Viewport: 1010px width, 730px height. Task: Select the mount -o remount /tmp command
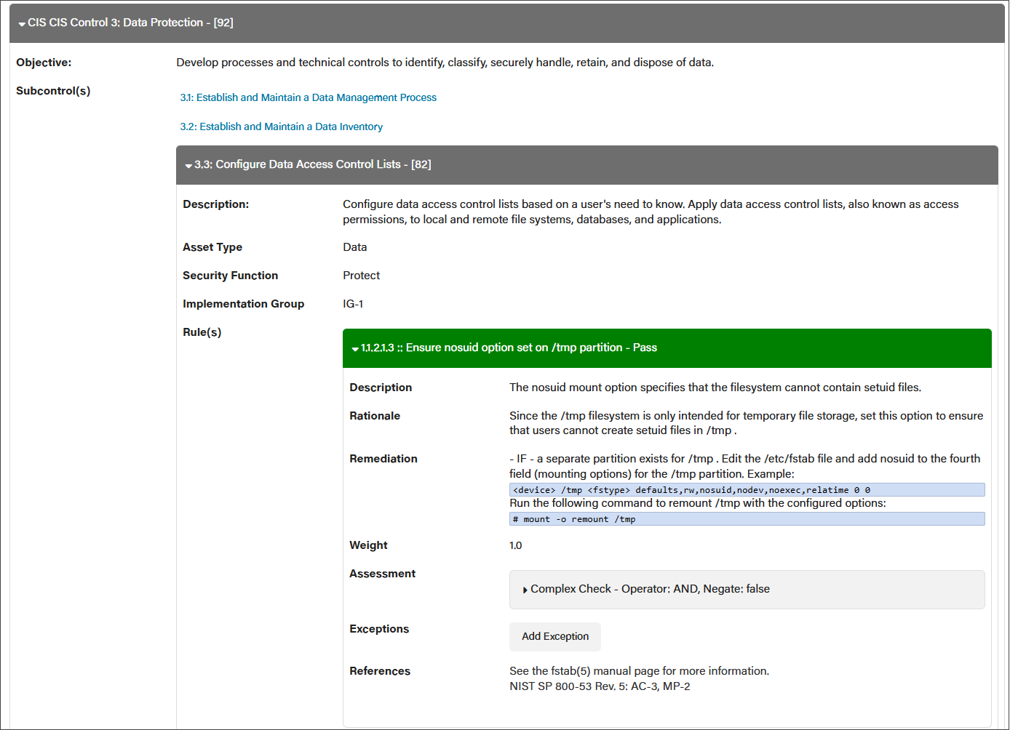[747, 518]
